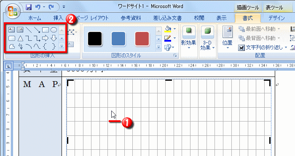The width and height of the screenshot is (295, 156).
Task: Select the rounded rectangle shape
Action: pyautogui.click(x=12, y=38)
